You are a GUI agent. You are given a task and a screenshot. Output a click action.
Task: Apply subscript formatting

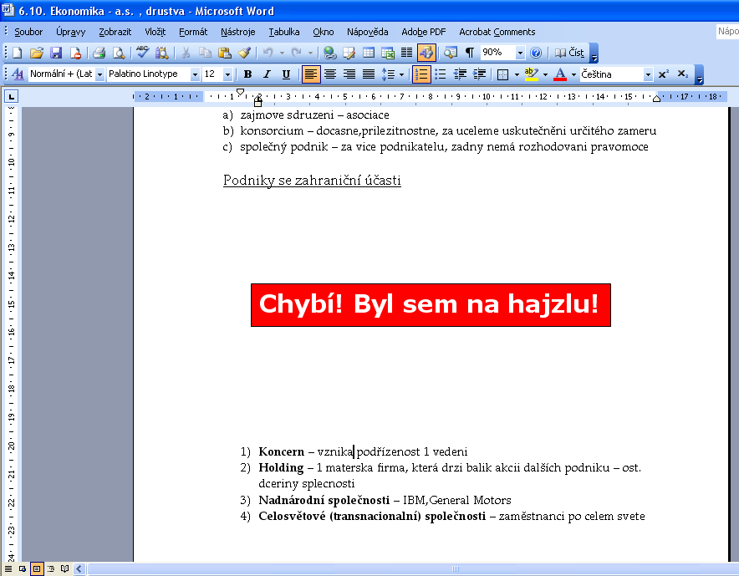[x=683, y=74]
